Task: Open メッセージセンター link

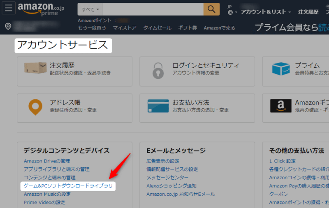Action: [x=167, y=178]
